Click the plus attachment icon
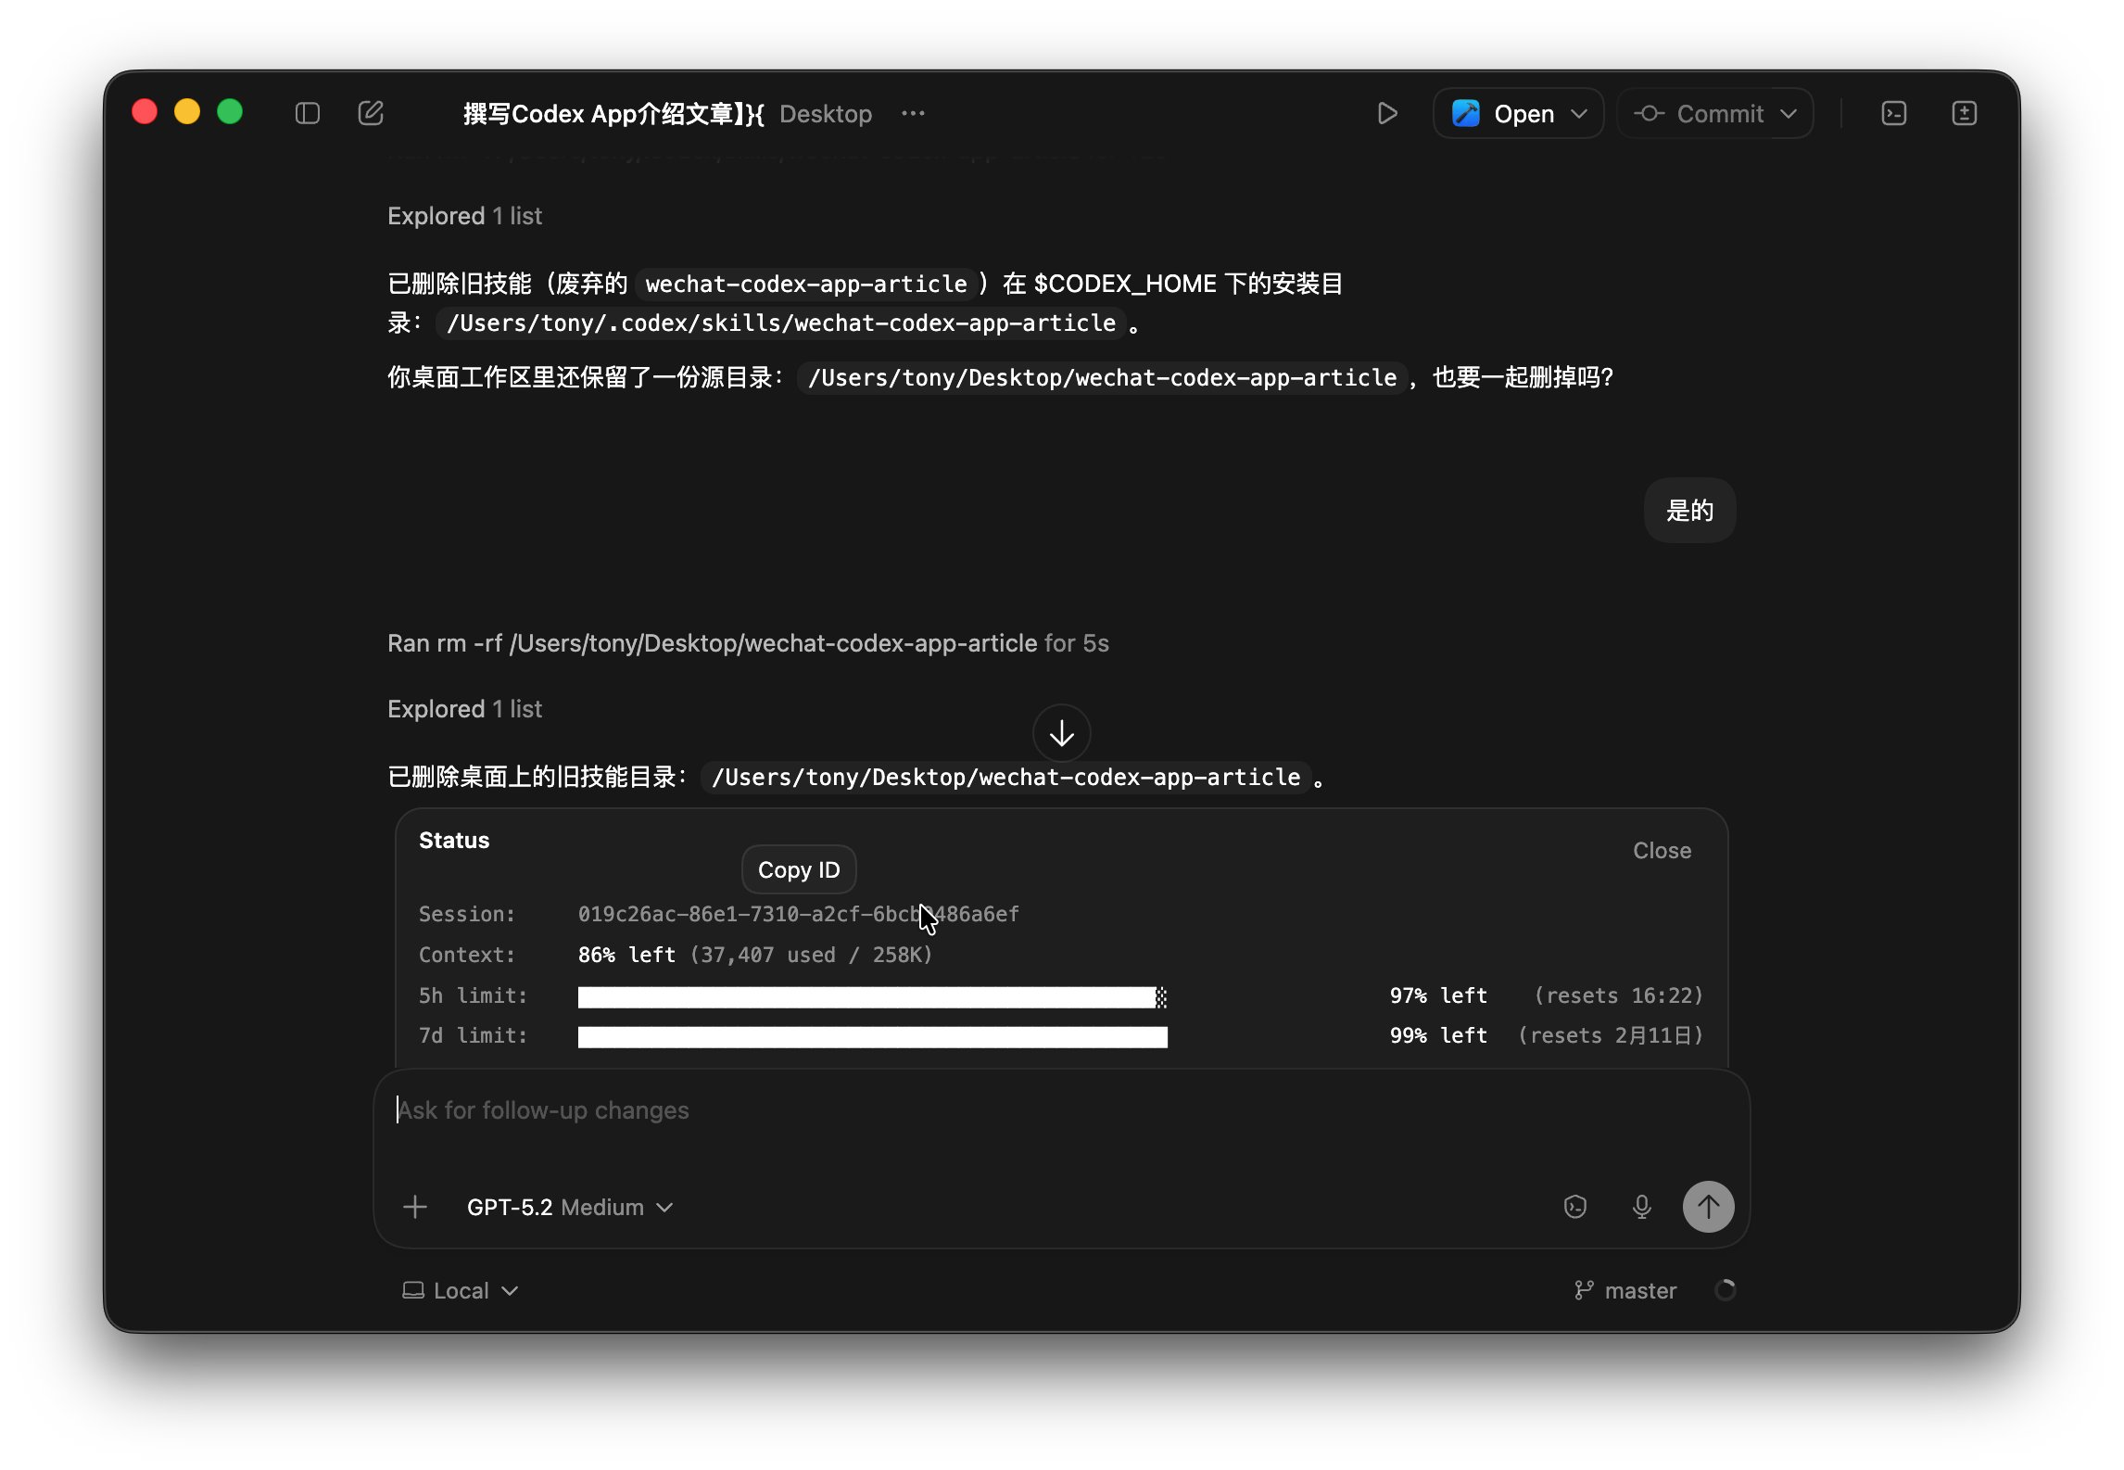Screen dimensions: 2124x1470 pos(415,1207)
